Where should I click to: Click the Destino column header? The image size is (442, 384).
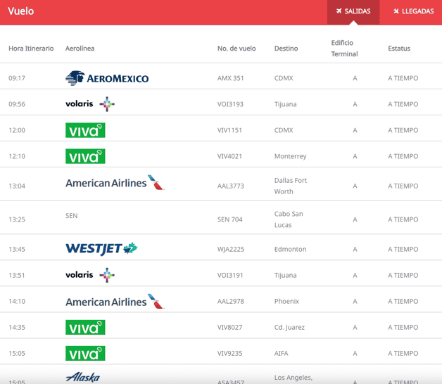286,49
